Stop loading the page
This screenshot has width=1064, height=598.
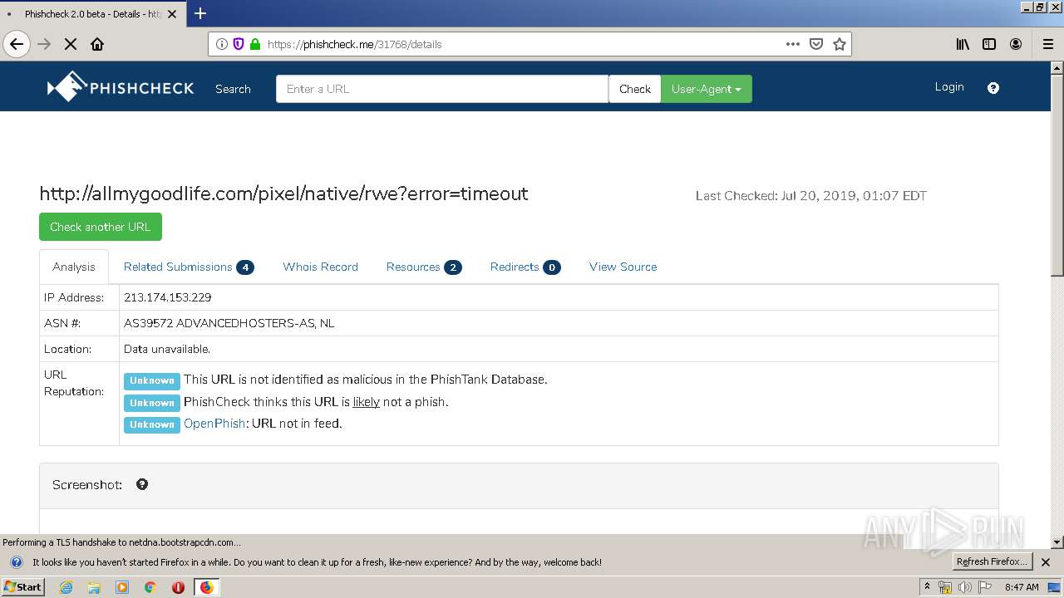point(71,44)
